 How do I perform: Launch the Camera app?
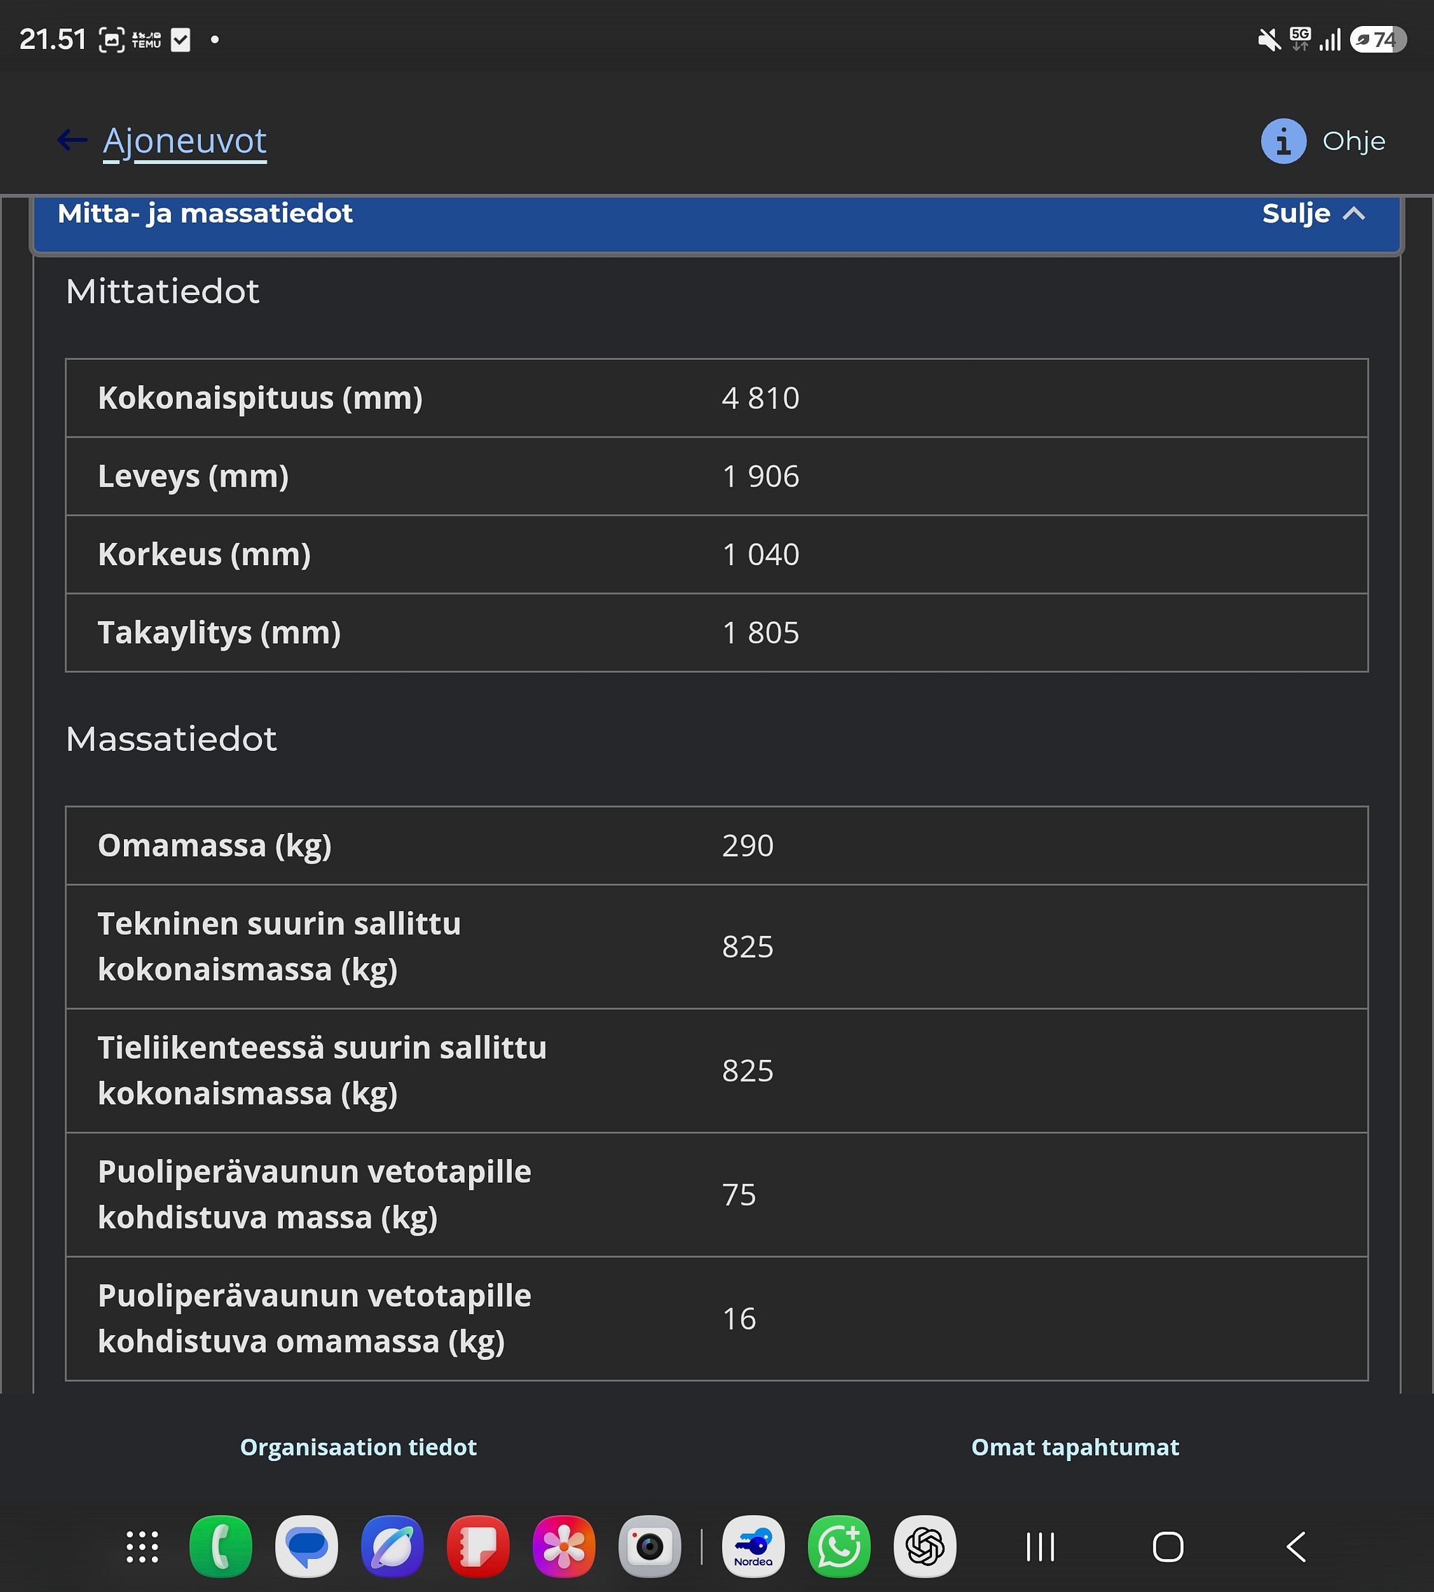coord(650,1546)
